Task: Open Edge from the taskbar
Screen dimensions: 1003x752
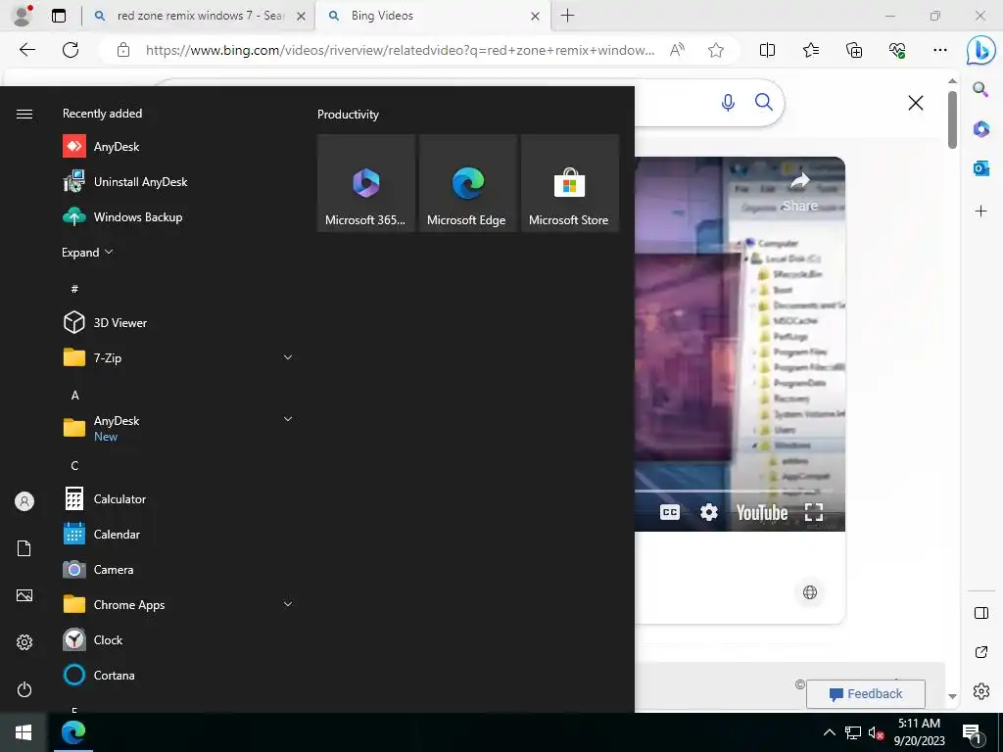Action: point(72,732)
